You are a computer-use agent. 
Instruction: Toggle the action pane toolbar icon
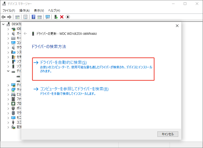40,17
